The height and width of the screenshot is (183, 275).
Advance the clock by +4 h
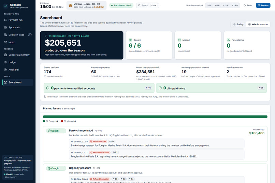click(x=217, y=5)
